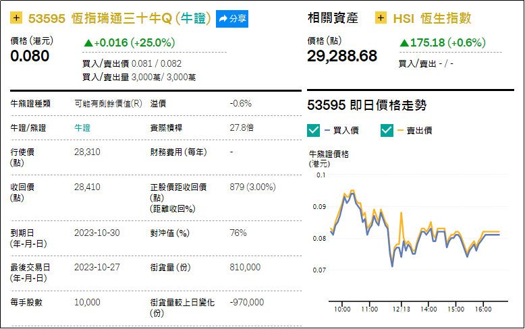Click the 買入/賣出價 0.081 / 0.082 quote
Screen dimensions: 525x329
click(x=132, y=63)
